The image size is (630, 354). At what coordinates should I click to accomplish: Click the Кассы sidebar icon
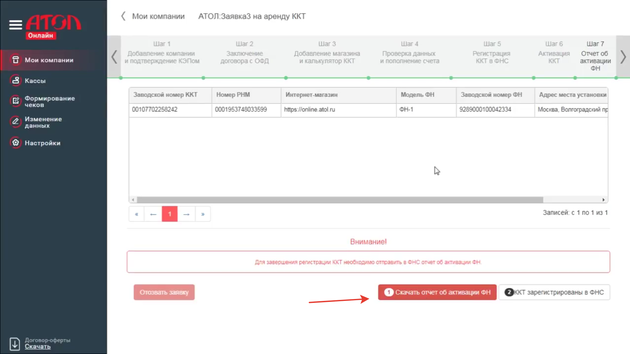pyautogui.click(x=15, y=81)
